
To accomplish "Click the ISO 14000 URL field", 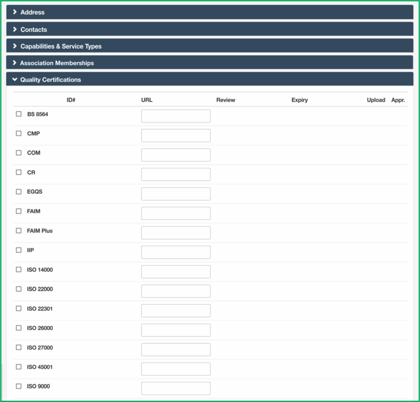I will click(176, 272).
